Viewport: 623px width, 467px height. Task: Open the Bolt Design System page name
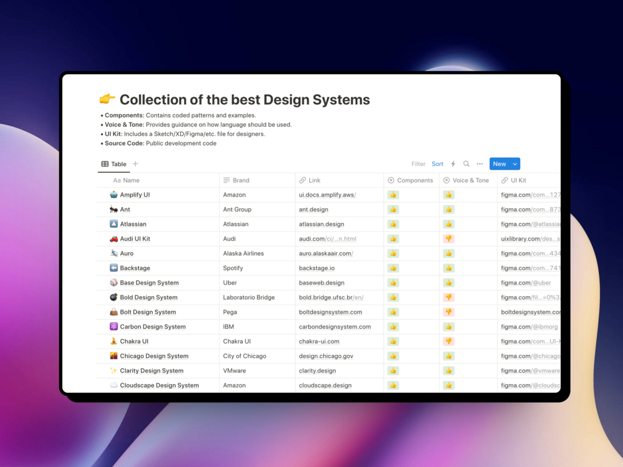tap(148, 312)
